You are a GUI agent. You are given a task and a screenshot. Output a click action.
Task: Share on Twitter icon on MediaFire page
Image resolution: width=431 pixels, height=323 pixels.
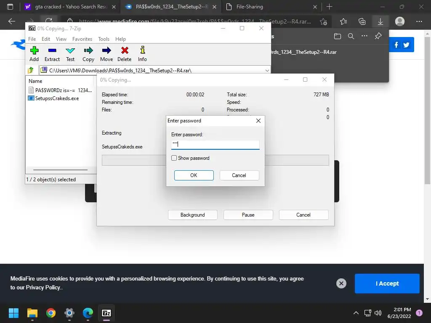click(x=406, y=45)
